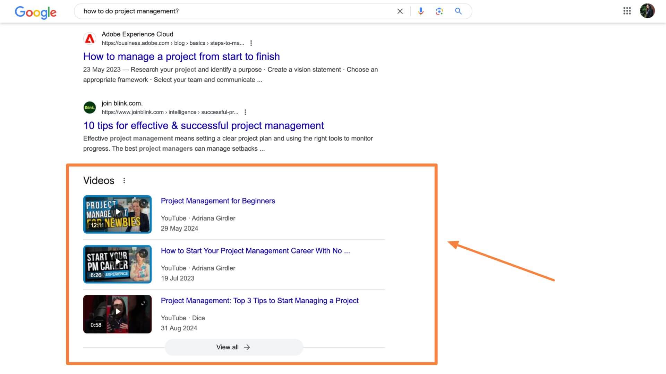Image resolution: width=666 pixels, height=374 pixels.
Task: Click the '19 Jul 2023' video date
Action: click(178, 278)
